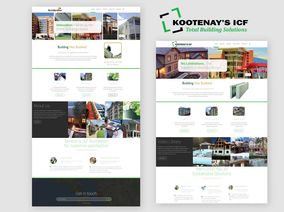Click discover more under Energy Efficiency on Kootenay's page

click(212, 131)
